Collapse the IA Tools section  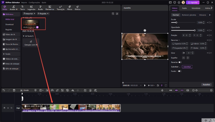click(x=24, y=36)
